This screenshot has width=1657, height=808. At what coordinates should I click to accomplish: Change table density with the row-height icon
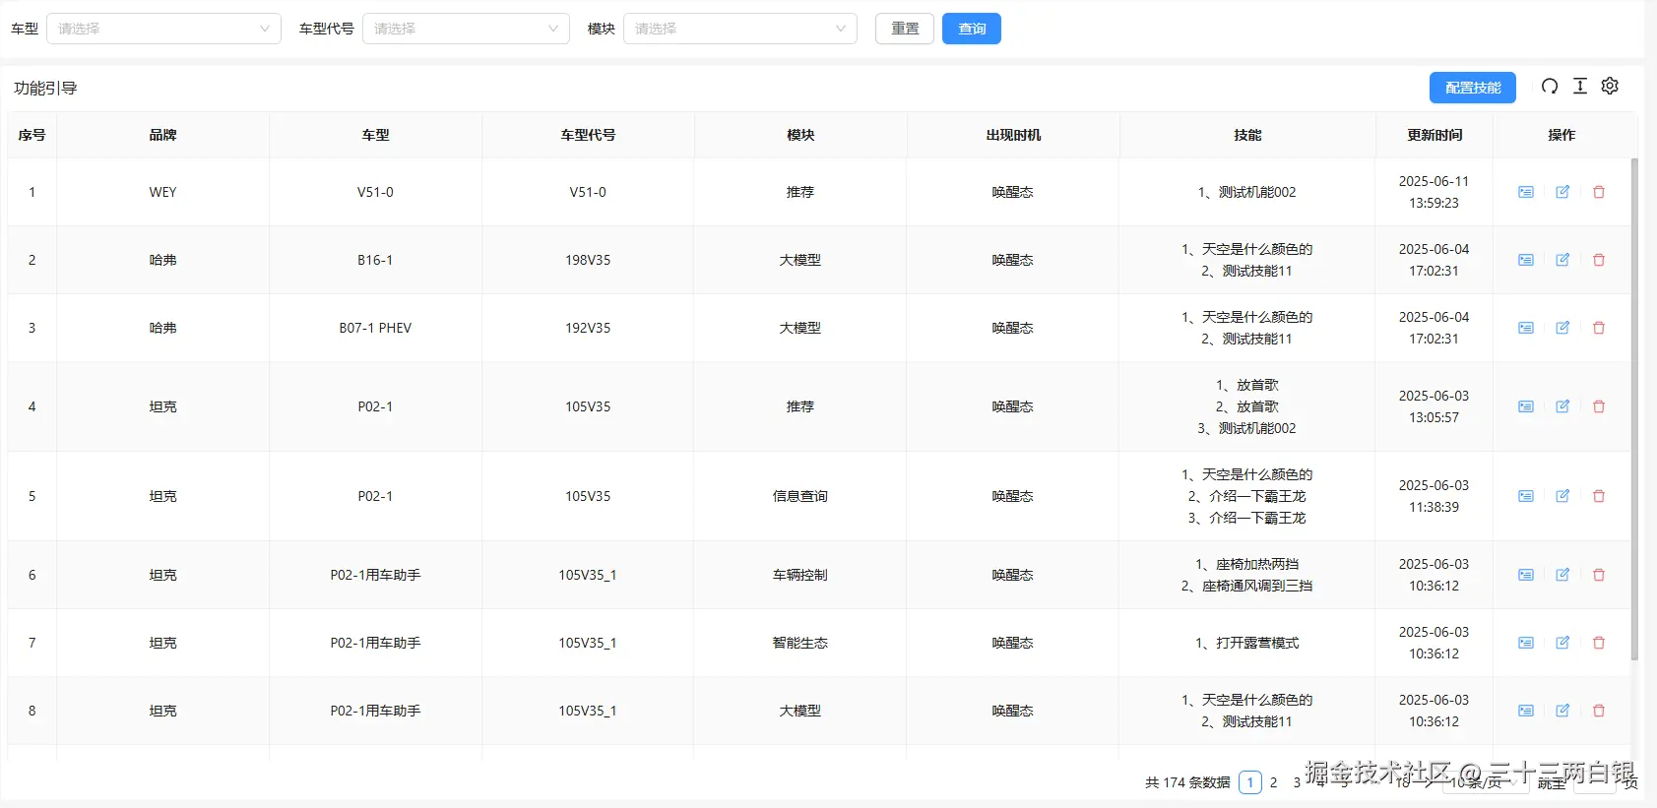[x=1580, y=87]
